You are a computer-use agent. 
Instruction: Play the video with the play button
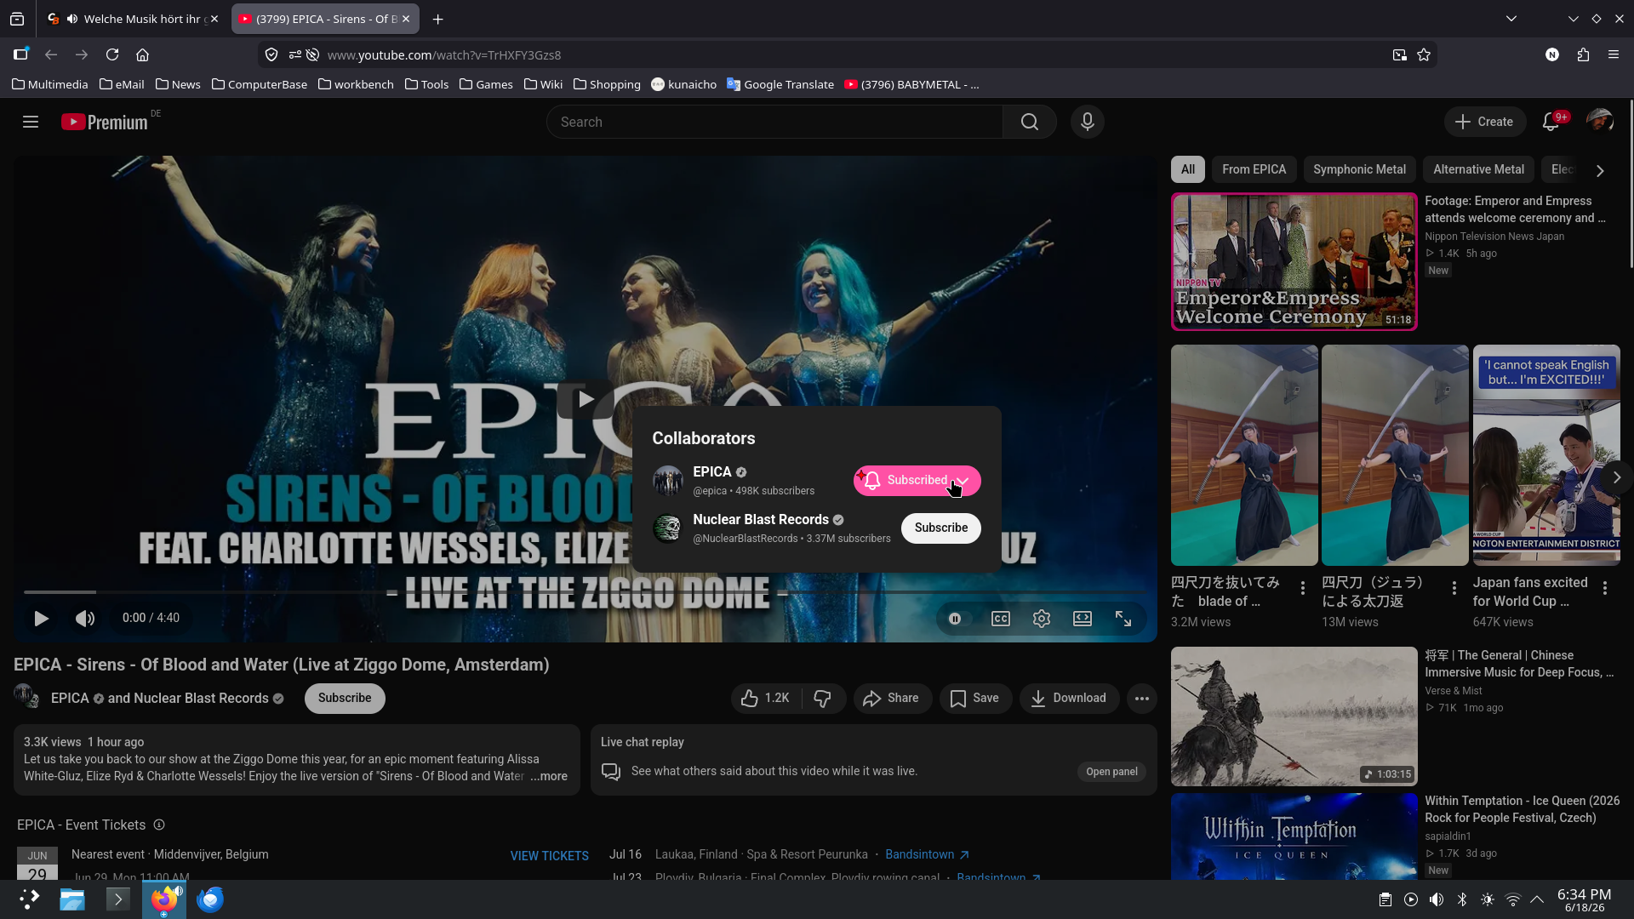(x=41, y=619)
